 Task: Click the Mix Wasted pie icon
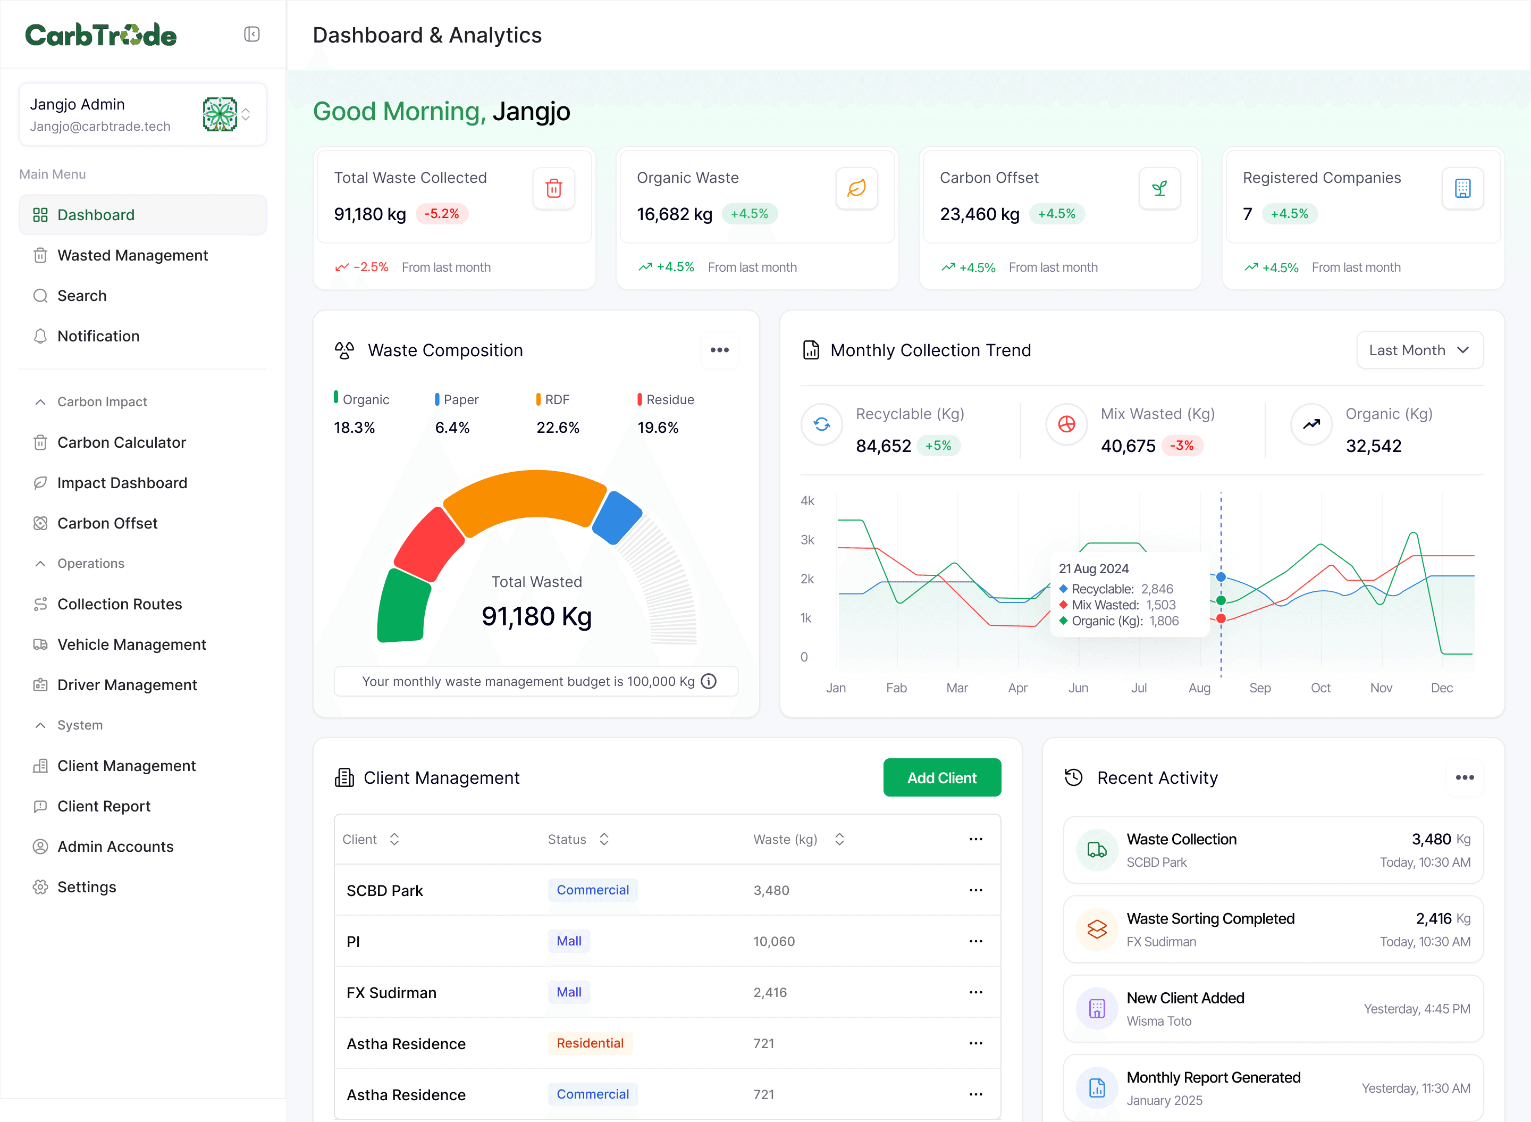point(1066,424)
